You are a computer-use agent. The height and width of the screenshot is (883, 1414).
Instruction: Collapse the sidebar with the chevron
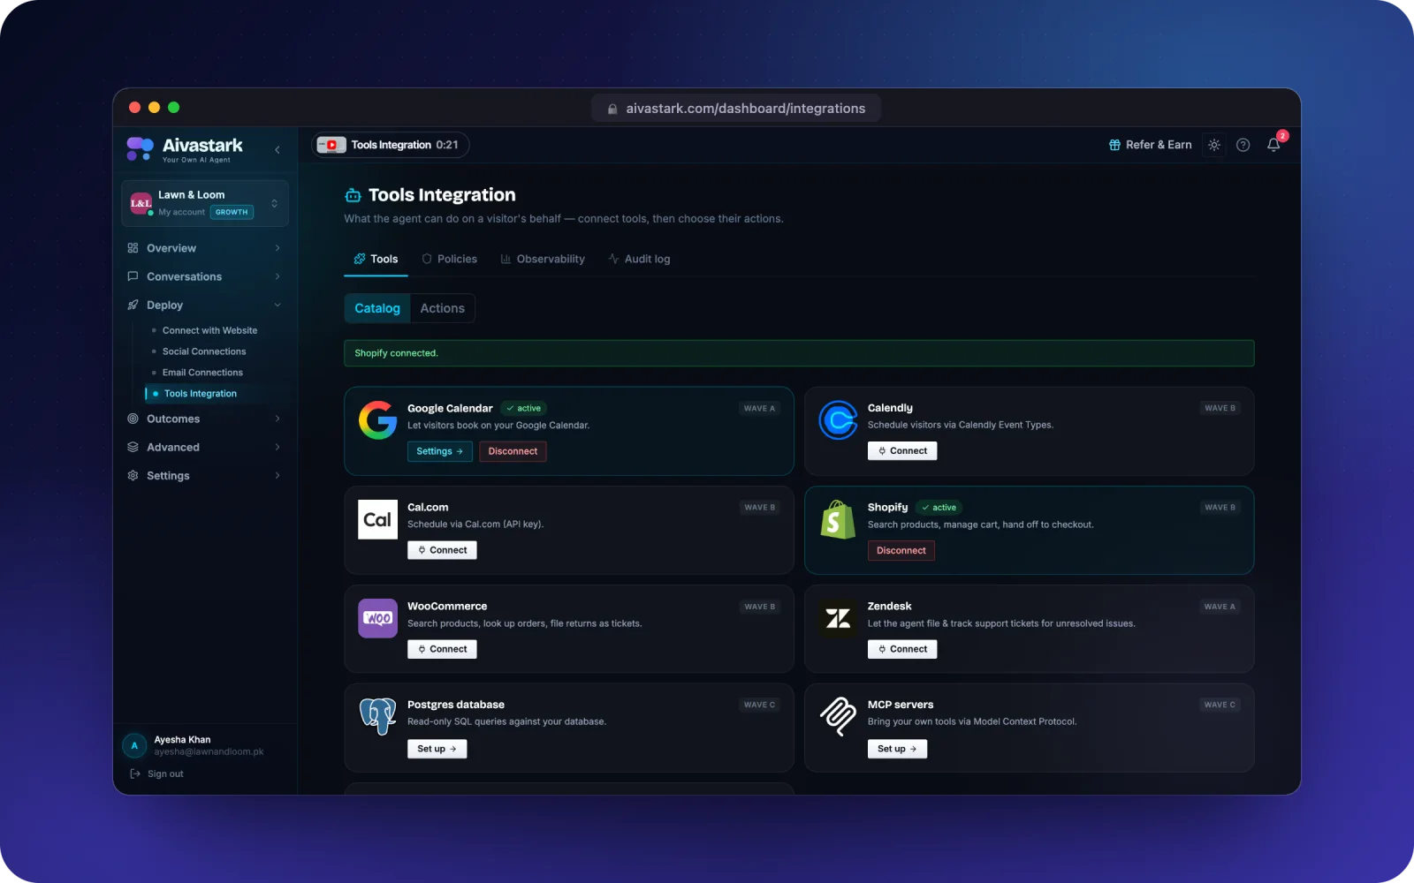[x=277, y=150]
